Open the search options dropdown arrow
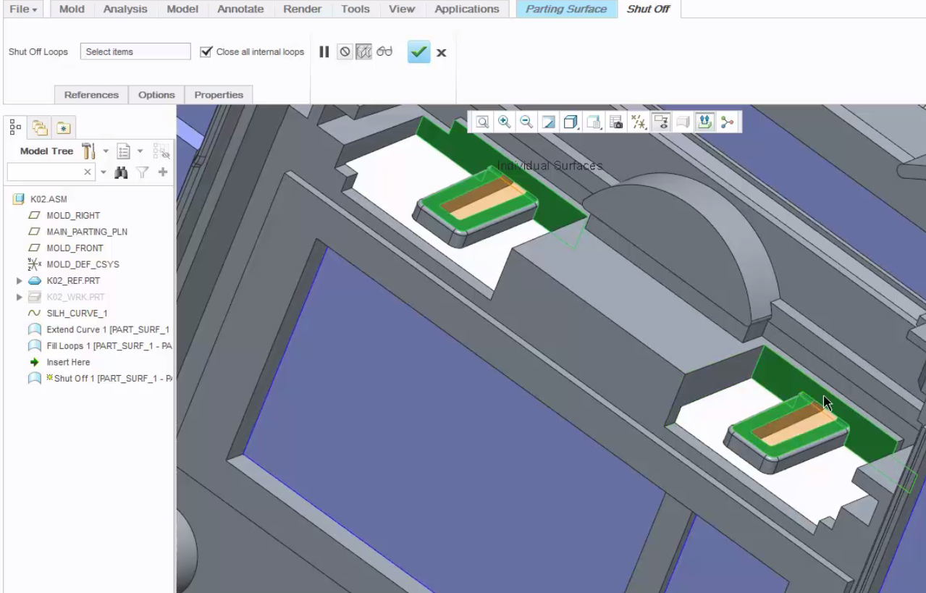This screenshot has height=593, width=926. [103, 172]
